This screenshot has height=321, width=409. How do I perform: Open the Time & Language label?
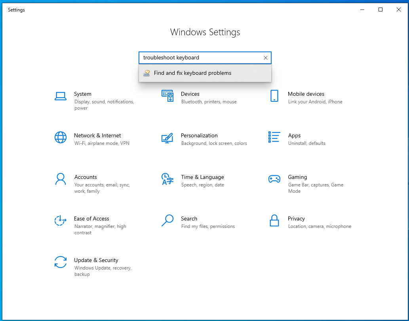click(x=203, y=177)
